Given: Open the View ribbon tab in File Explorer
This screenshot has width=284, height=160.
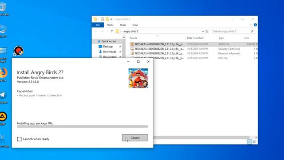Looking at the screenshot, I should 135,25.
